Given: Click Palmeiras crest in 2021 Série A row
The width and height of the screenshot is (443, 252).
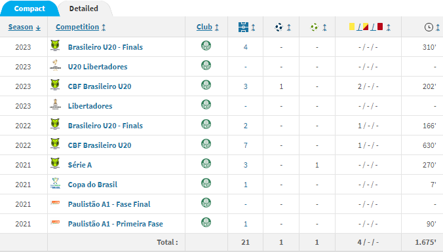Looking at the screenshot, I should click(206, 164).
